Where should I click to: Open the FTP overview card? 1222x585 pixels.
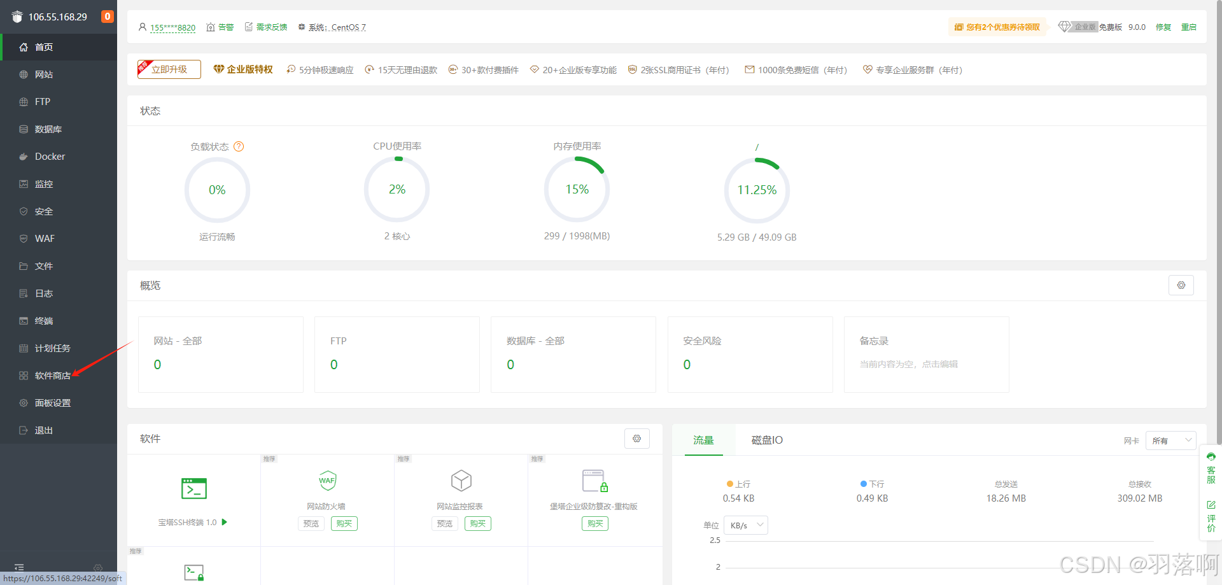tap(397, 355)
